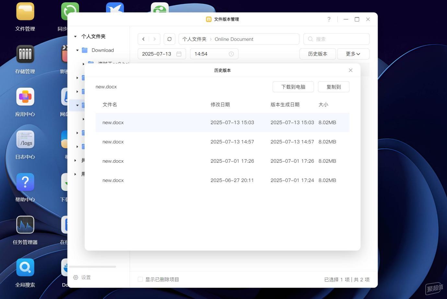
Task: Open the 存储管理 desktop app
Action: tap(25, 54)
